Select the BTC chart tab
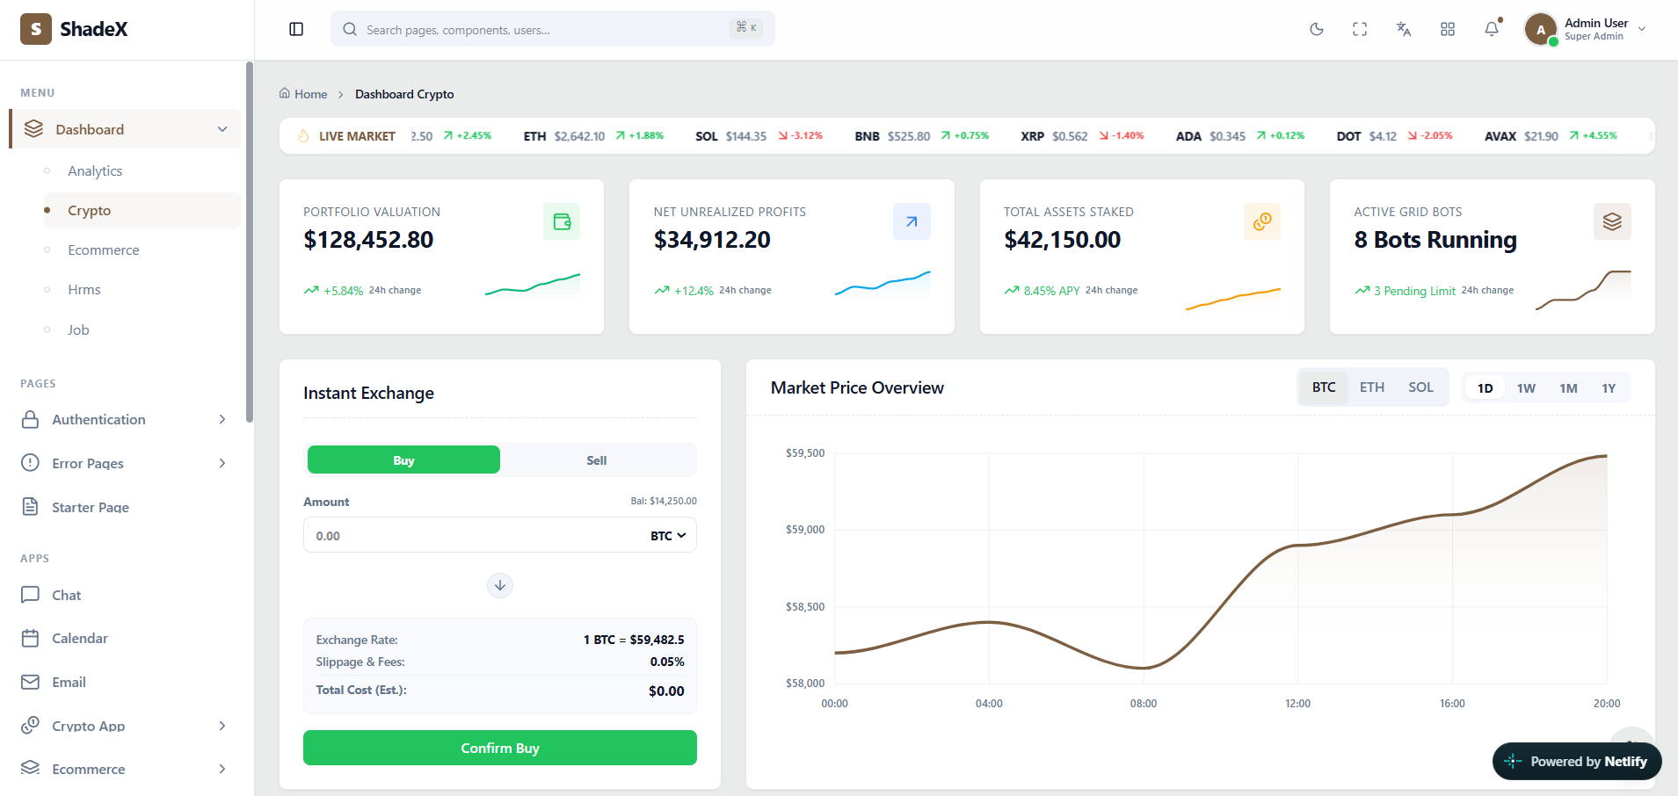This screenshot has height=796, width=1678. 1324,387
